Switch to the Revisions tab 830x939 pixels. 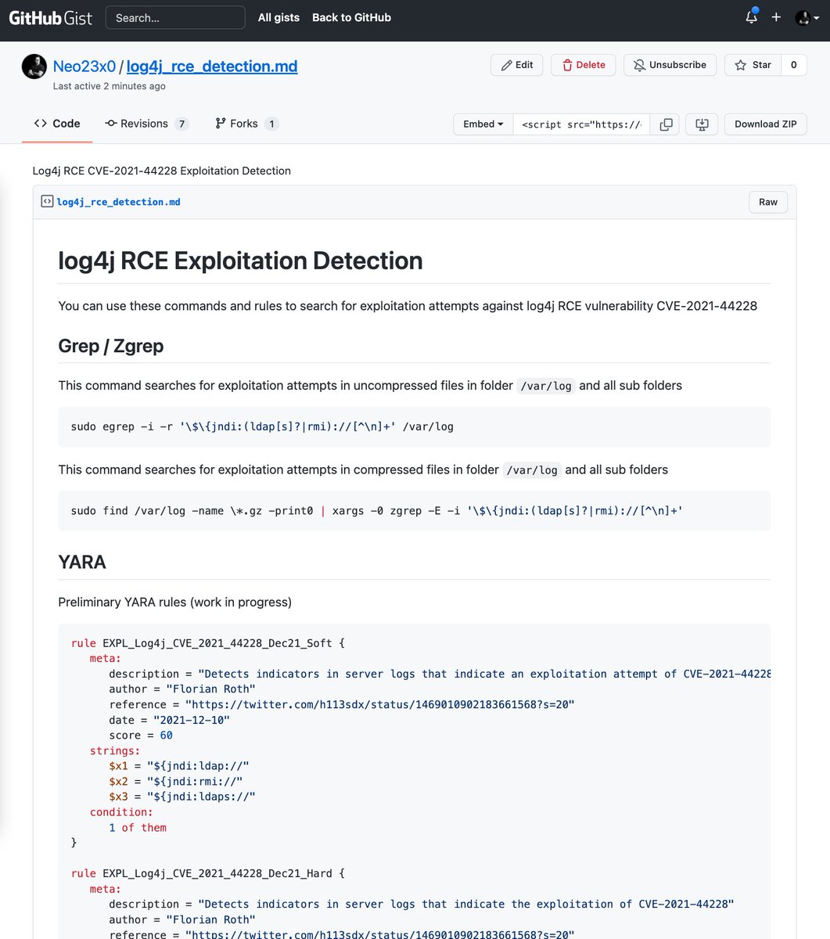coord(147,124)
